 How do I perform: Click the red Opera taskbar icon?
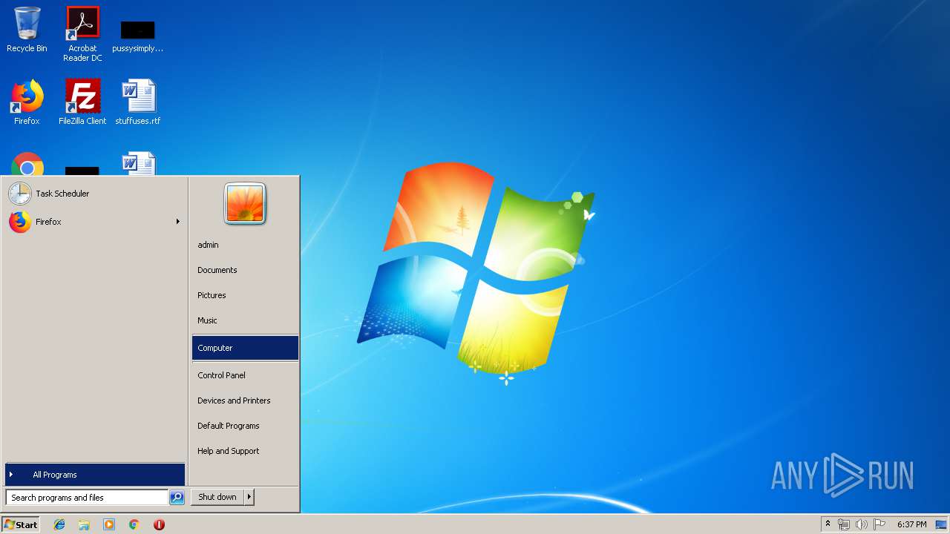click(x=159, y=524)
